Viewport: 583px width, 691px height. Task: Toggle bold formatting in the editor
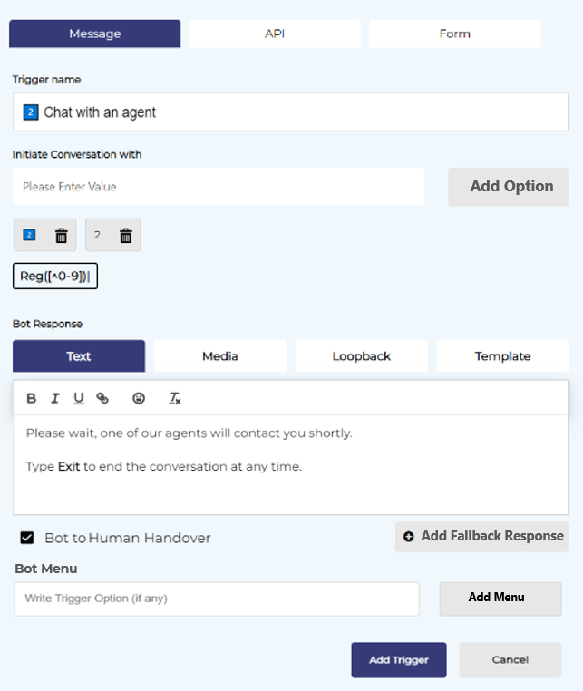[32, 398]
